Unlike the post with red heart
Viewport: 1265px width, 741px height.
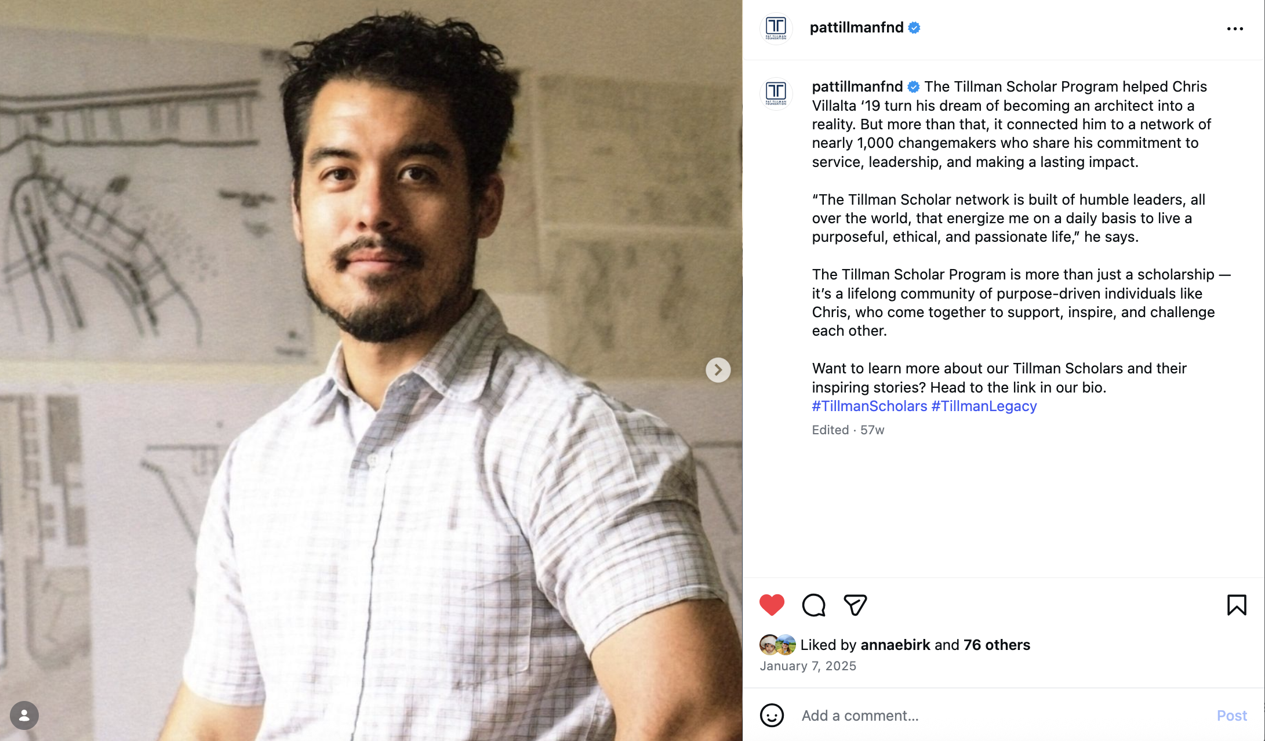click(772, 605)
